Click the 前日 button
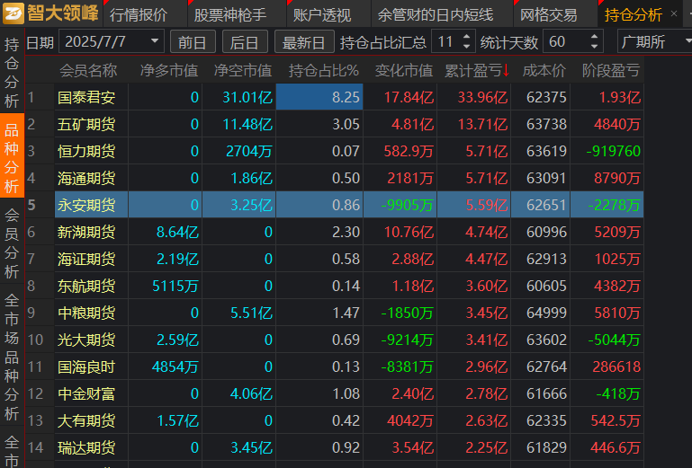The width and height of the screenshot is (692, 468). coord(193,42)
